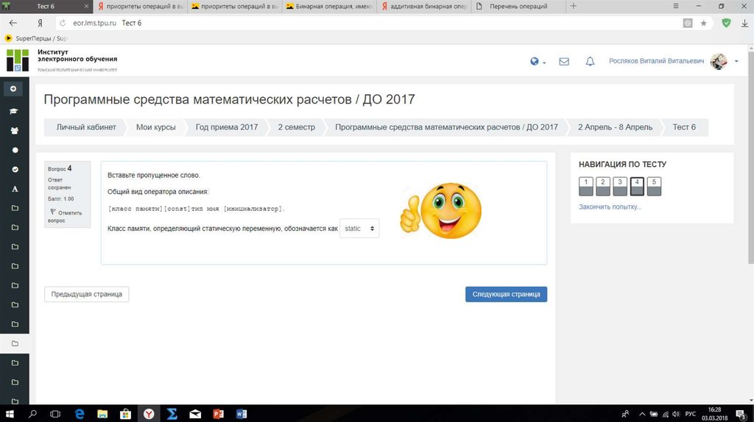The width and height of the screenshot is (754, 422).
Task: Open File Explorer from the taskbar
Action: pos(102,414)
